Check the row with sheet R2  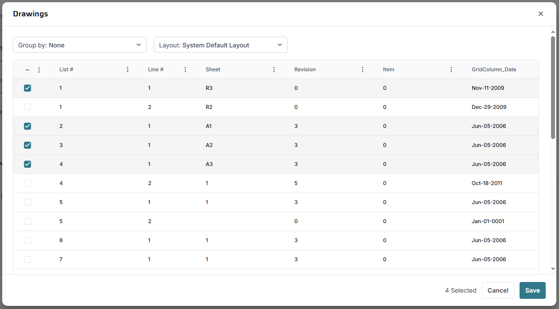click(27, 107)
